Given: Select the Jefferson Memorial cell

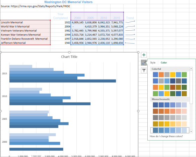Looking at the screenshot, I should click(x=25, y=43).
